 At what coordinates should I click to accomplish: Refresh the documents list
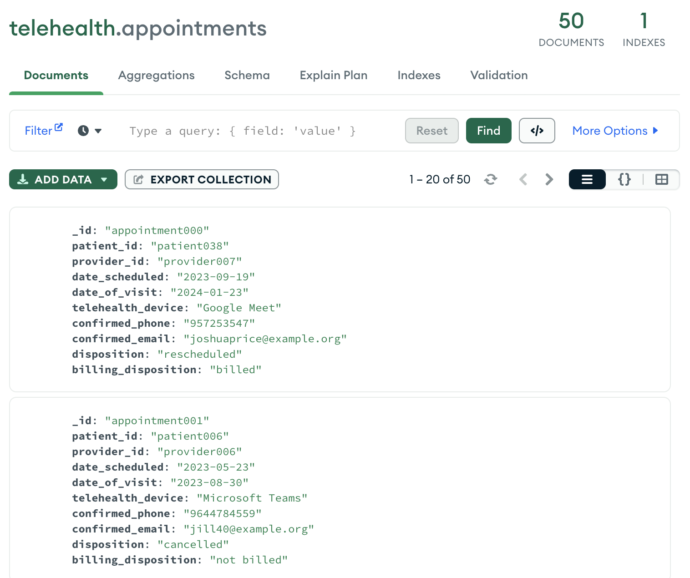coord(491,179)
